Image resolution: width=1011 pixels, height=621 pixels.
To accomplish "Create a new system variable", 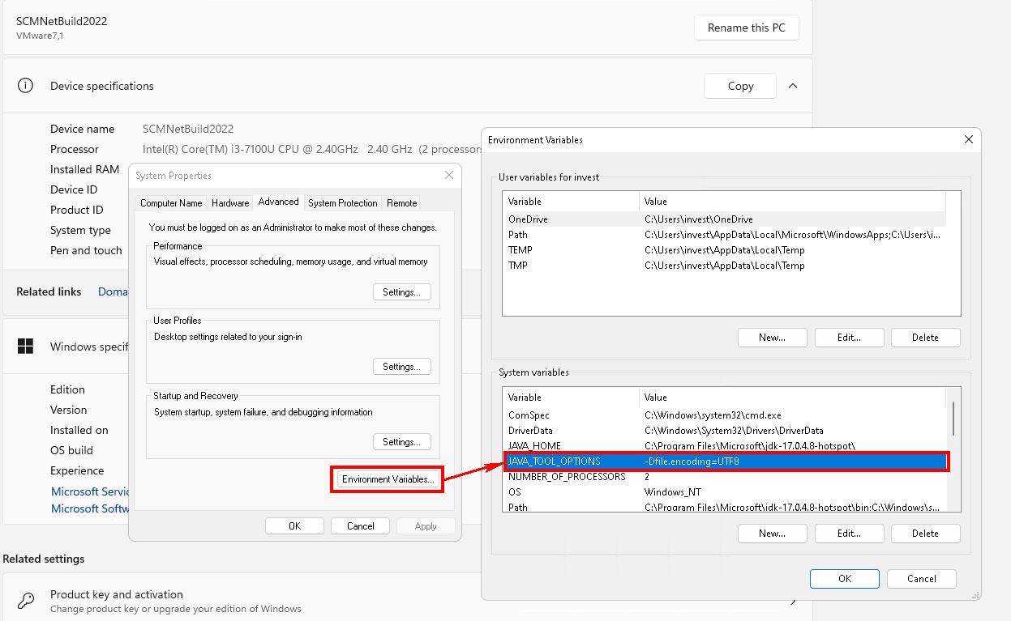I will tap(771, 533).
